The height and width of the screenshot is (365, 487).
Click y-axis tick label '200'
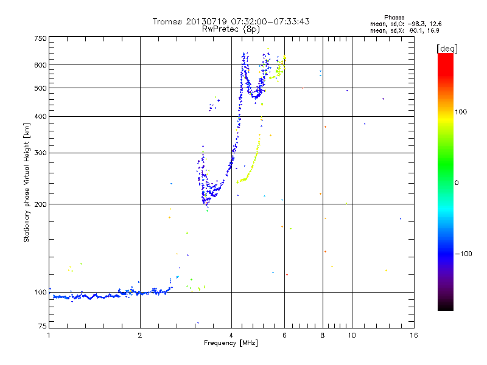(40, 204)
